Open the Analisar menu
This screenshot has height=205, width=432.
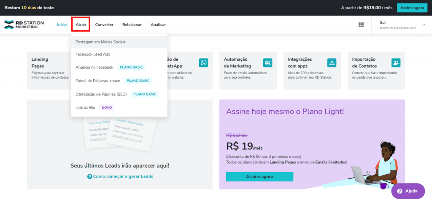point(158,25)
